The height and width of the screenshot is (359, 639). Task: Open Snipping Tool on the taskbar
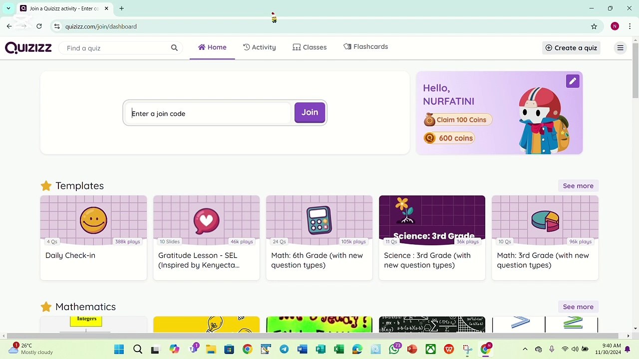coord(467,350)
